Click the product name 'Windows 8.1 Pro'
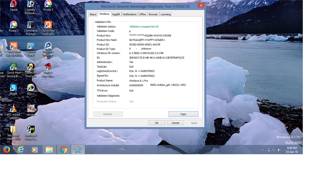315x177 pixels. point(139,81)
